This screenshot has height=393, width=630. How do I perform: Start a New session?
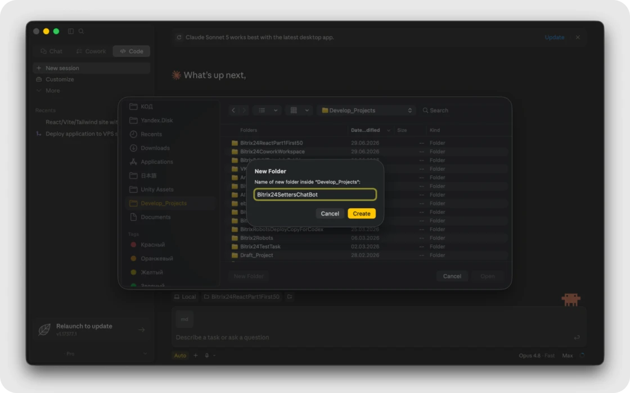coord(91,68)
